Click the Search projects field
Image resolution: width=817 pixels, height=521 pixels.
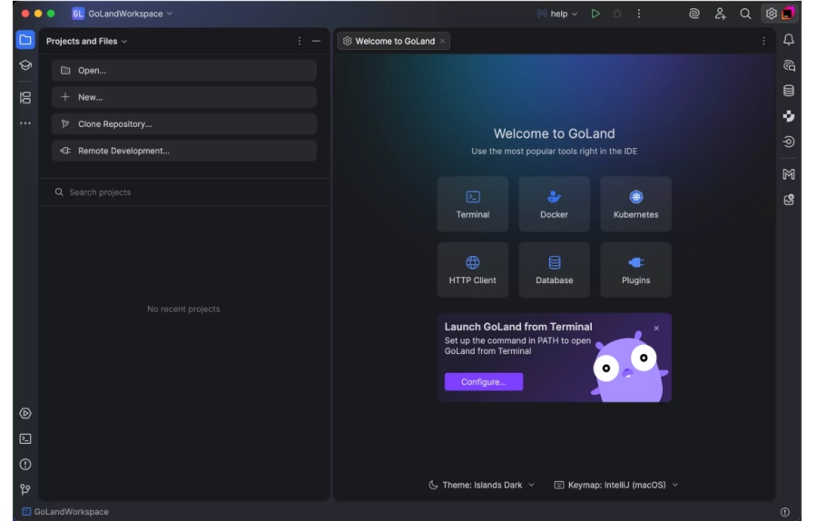tap(184, 192)
